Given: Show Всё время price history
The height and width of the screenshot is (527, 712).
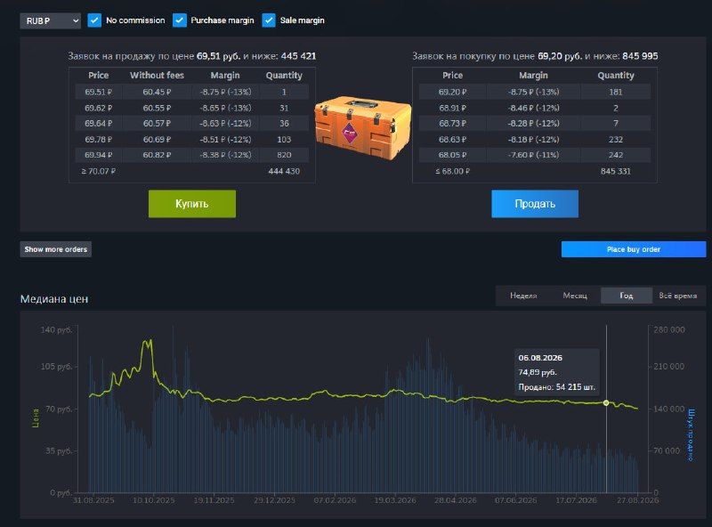Looking at the screenshot, I should [678, 296].
